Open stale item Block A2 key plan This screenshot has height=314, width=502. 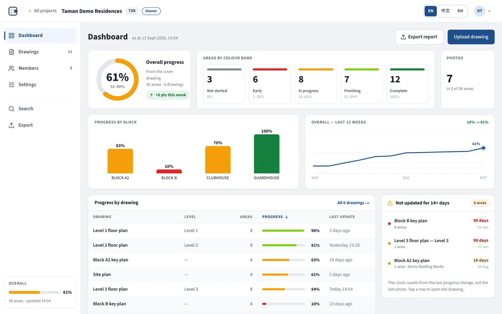pos(438,263)
